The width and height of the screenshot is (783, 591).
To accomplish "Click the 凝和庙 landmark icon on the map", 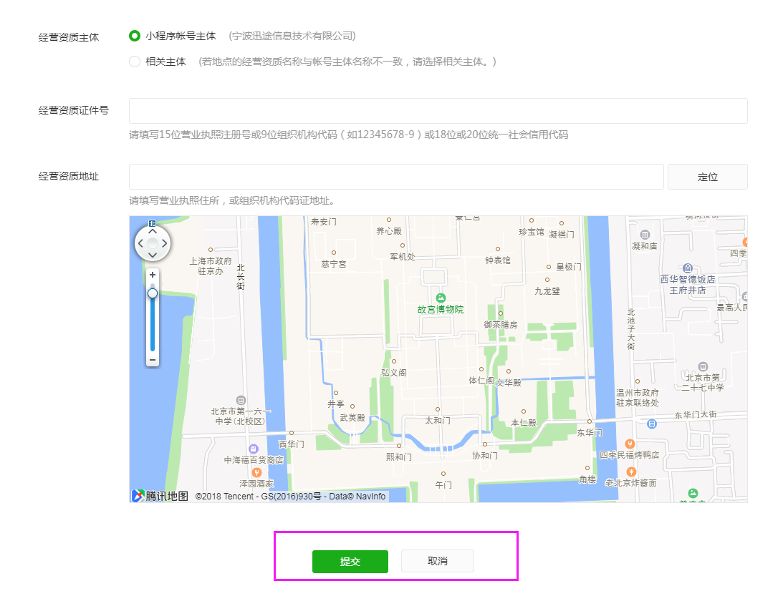I will [x=645, y=235].
